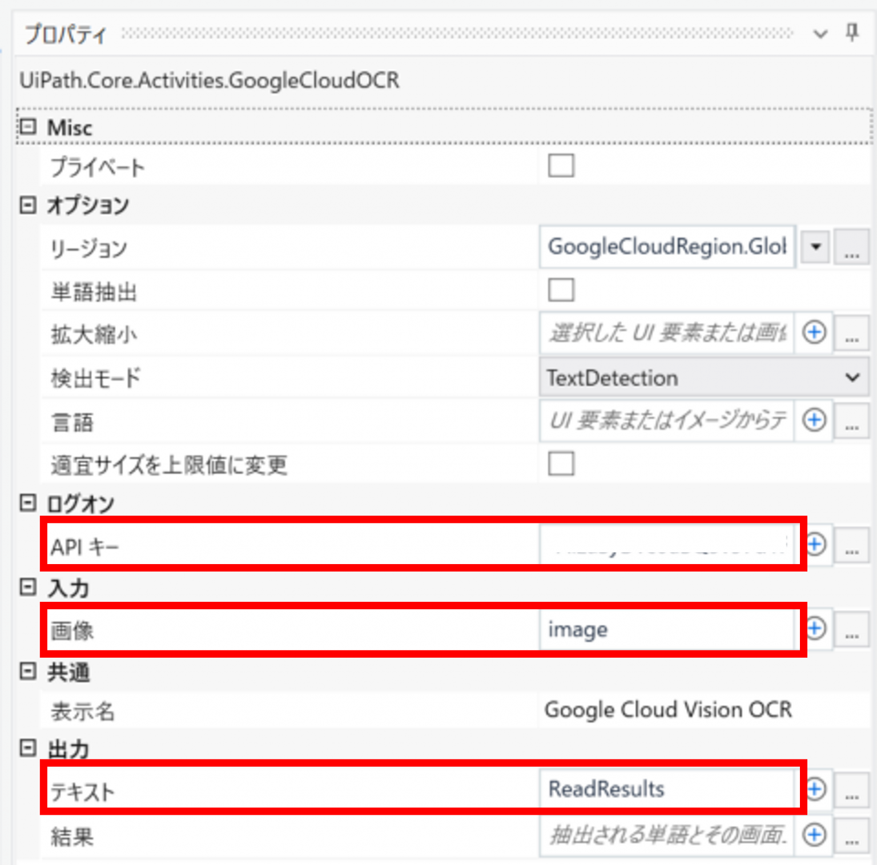Click the plus icon next to 結果 field

(x=815, y=836)
